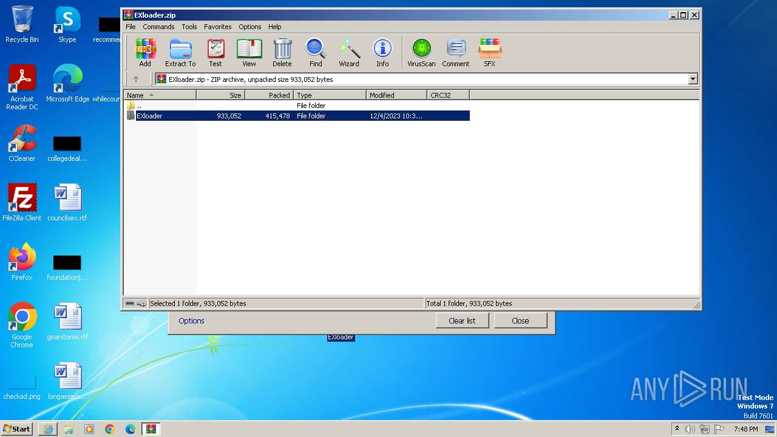Viewport: 777px width, 437px height.
Task: Show archive Info
Action: [x=382, y=52]
